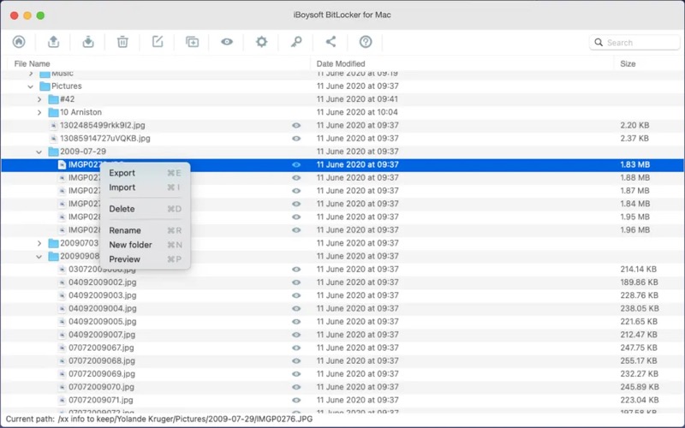The width and height of the screenshot is (685, 428).
Task: Expand the 20090703 folder chevron
Action: [x=39, y=243]
